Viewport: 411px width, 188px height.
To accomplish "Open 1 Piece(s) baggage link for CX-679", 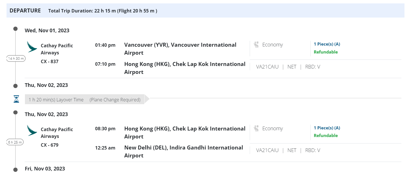I will [x=327, y=128].
